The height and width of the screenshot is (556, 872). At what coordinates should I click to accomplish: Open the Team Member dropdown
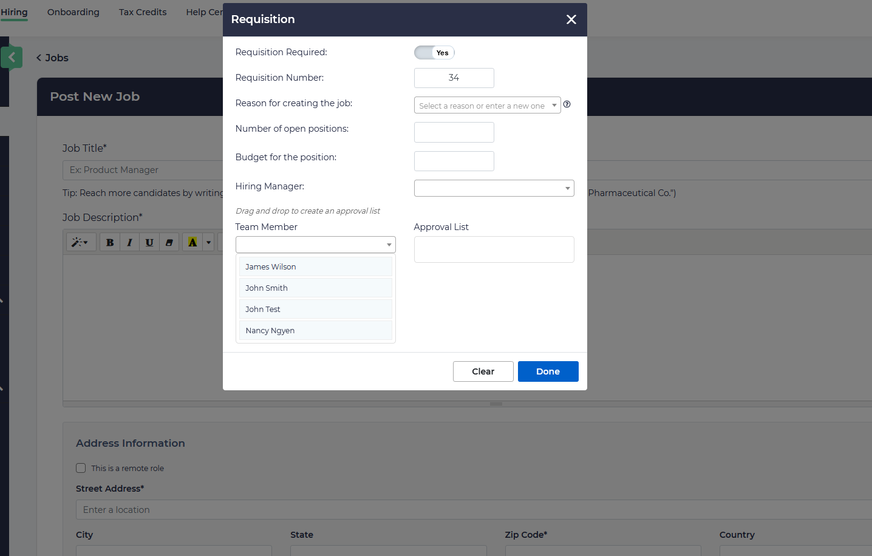[315, 245]
